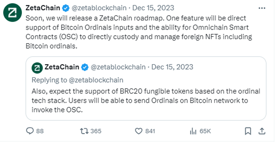The width and height of the screenshot is (279, 142).
Task: Open ZetaChain profile avatar of main tweet
Action: point(12,12)
